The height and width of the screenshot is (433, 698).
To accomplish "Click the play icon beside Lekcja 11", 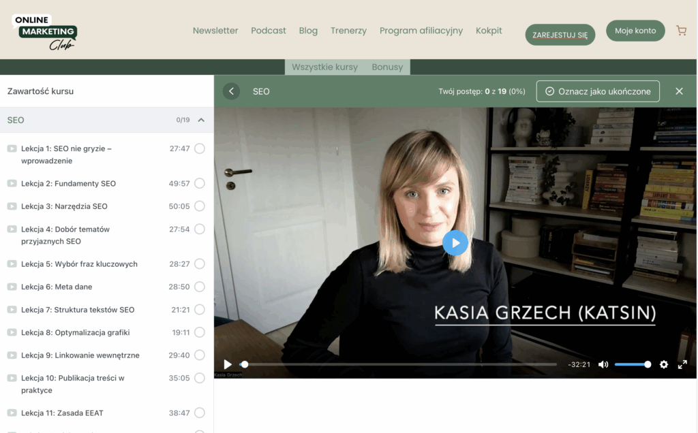I will click(11, 413).
